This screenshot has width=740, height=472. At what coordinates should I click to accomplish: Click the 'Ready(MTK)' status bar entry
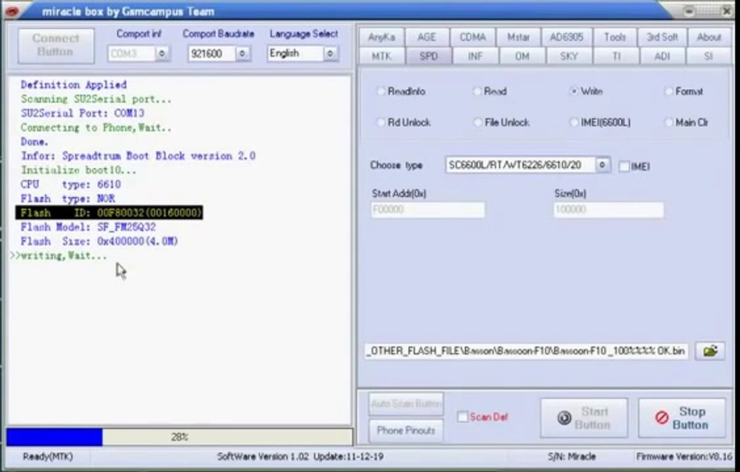pyautogui.click(x=48, y=456)
